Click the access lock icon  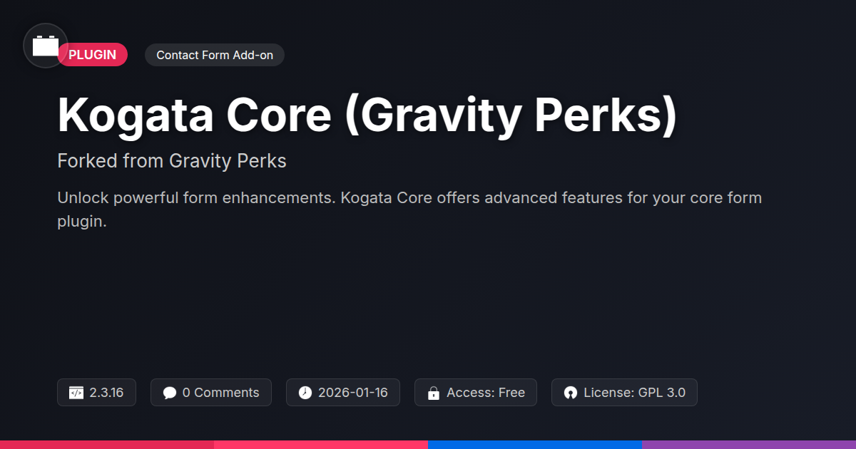pyautogui.click(x=433, y=393)
